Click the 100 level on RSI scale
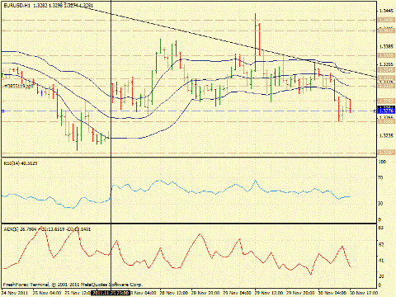The width and height of the screenshot is (396, 297). point(383,162)
